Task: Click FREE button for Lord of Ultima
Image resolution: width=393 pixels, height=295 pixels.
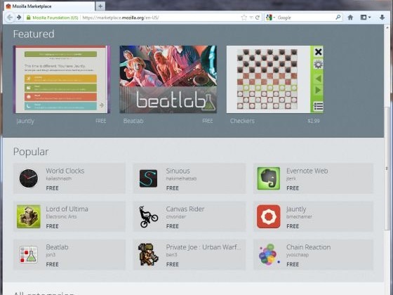Action: (52, 226)
